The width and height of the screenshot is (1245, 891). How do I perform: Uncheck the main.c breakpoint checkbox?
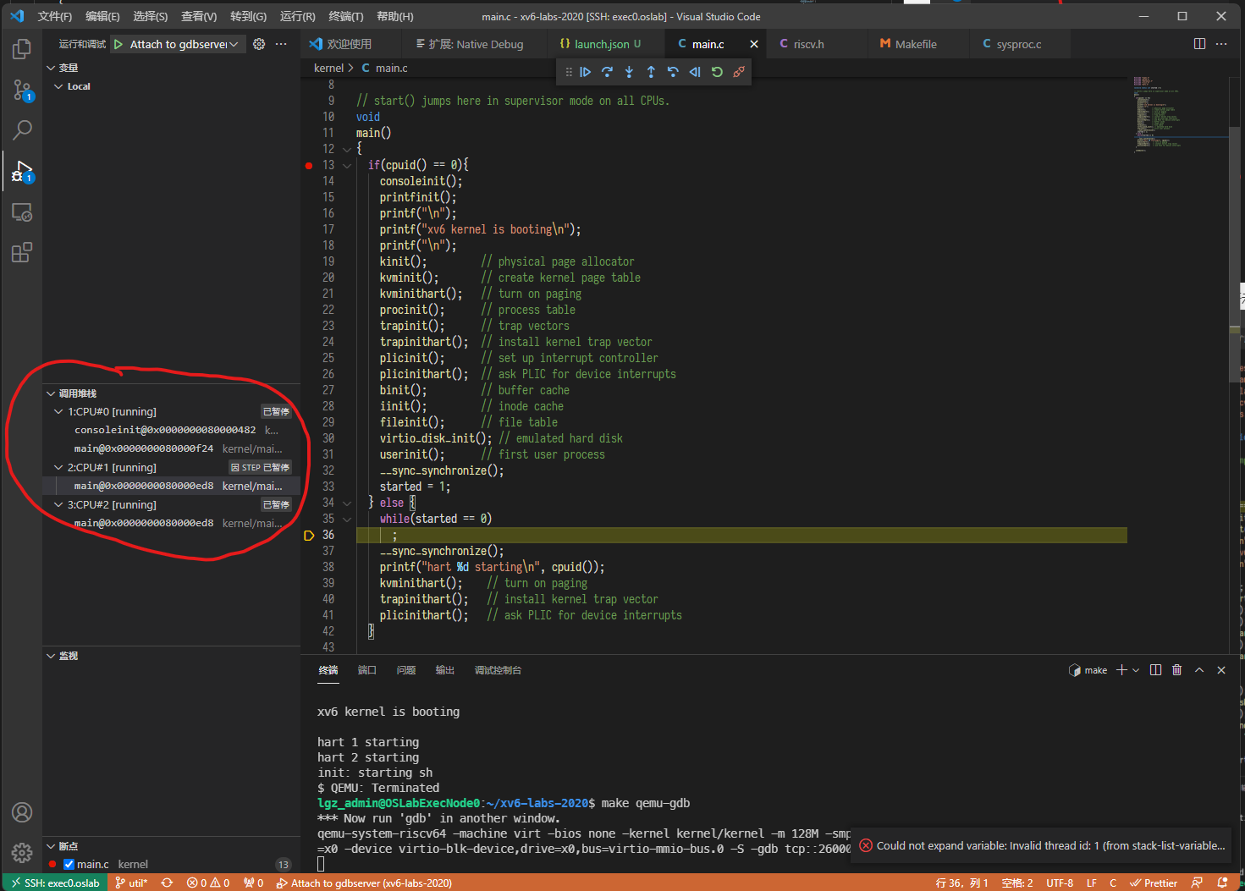(x=69, y=864)
